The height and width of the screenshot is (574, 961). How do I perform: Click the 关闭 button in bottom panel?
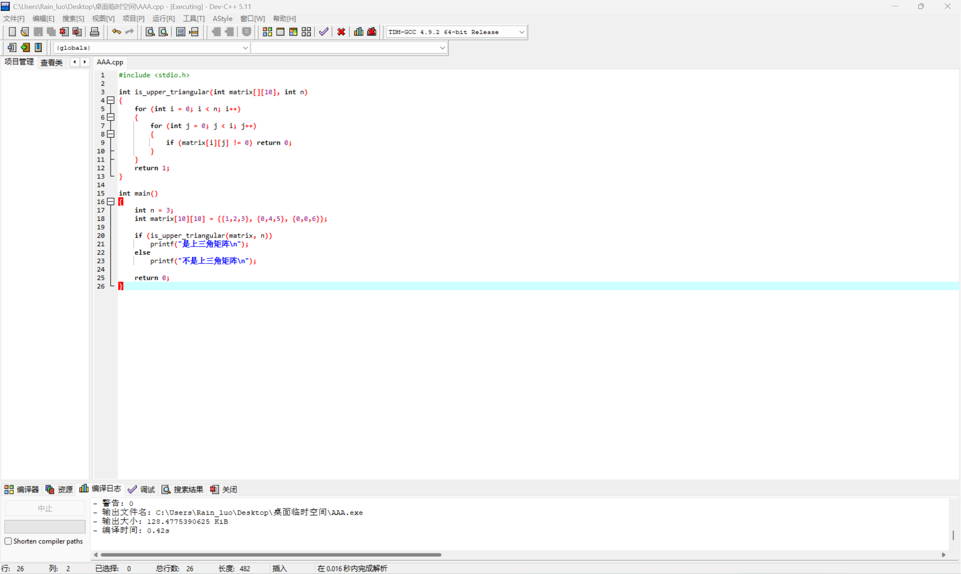pos(223,489)
